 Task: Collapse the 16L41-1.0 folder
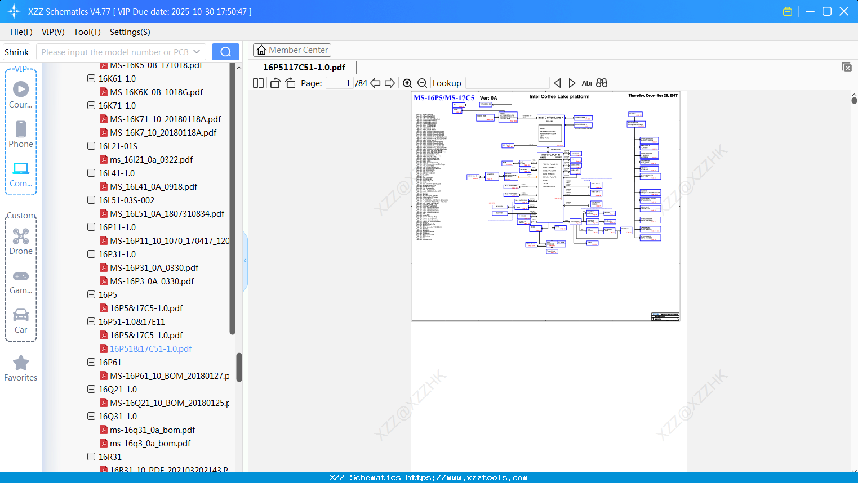point(91,173)
